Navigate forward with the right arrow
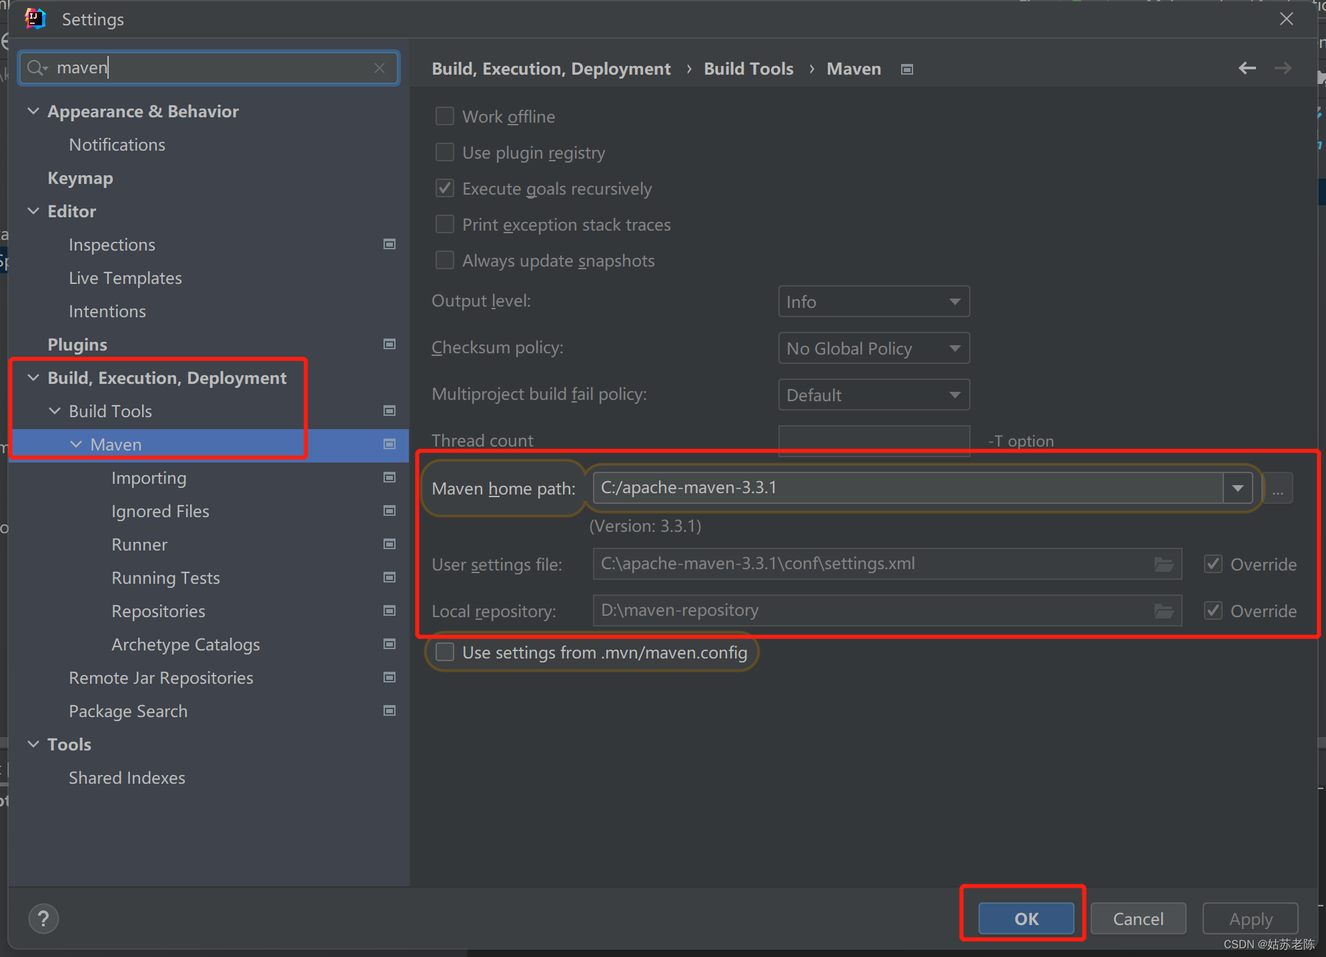The width and height of the screenshot is (1326, 957). pos(1283,68)
